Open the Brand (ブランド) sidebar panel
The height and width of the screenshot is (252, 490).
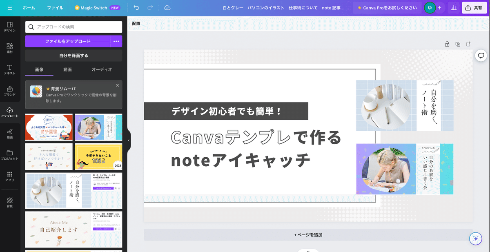point(10,91)
